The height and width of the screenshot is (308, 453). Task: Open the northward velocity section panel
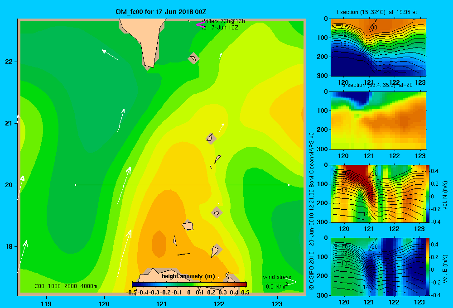coord(378,193)
